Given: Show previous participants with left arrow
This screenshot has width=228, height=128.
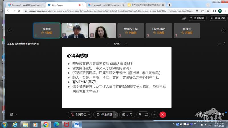Looking at the screenshot, I should coord(10,30).
